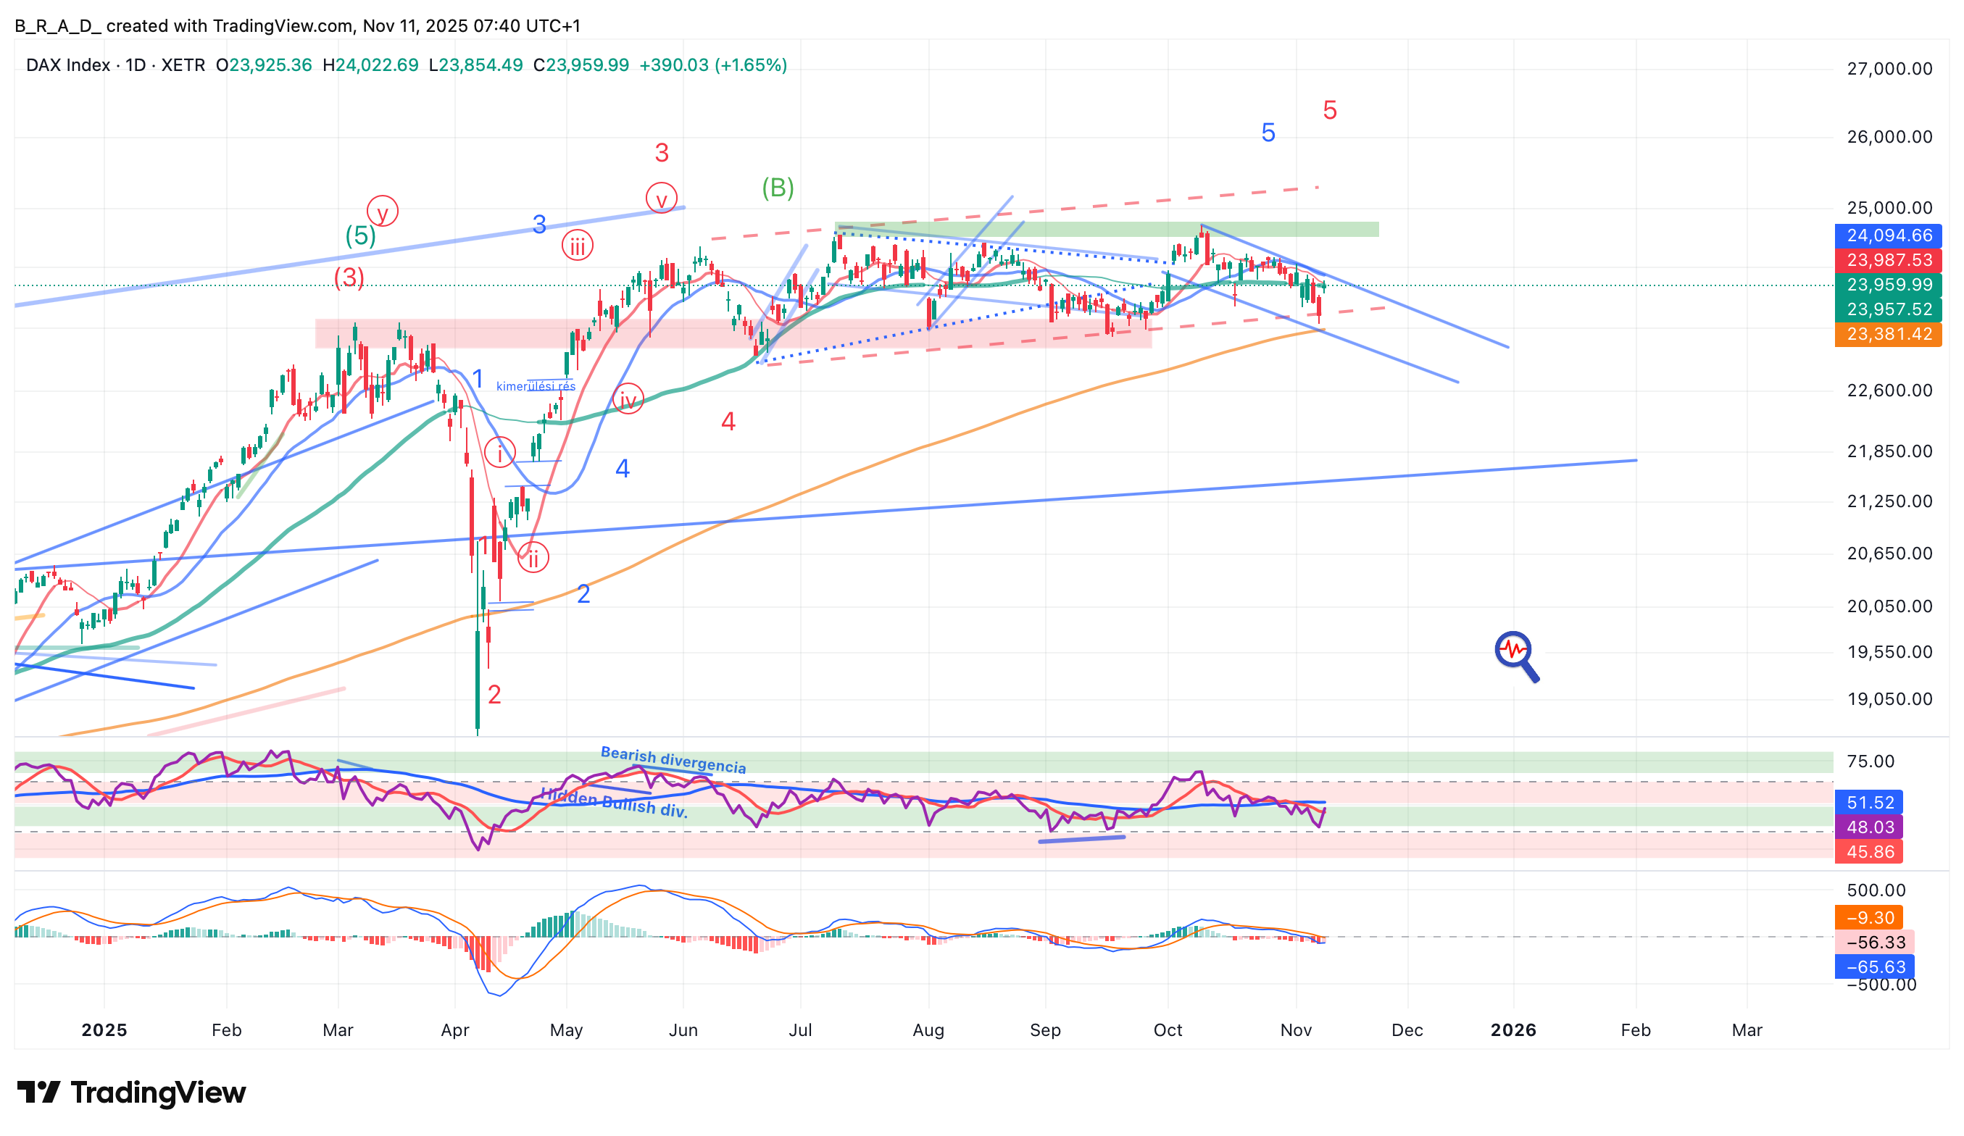Click the kimerülési rés gap annotation
This screenshot has width=1964, height=1136.
pyautogui.click(x=536, y=386)
